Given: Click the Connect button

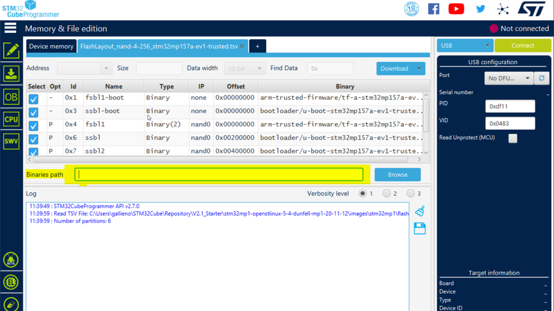Looking at the screenshot, I should pyautogui.click(x=522, y=45).
